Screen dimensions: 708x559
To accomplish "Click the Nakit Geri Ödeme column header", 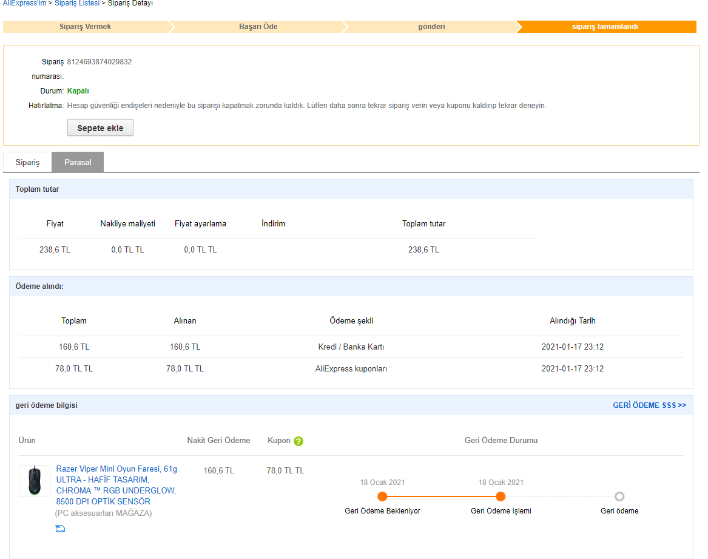I will (218, 441).
